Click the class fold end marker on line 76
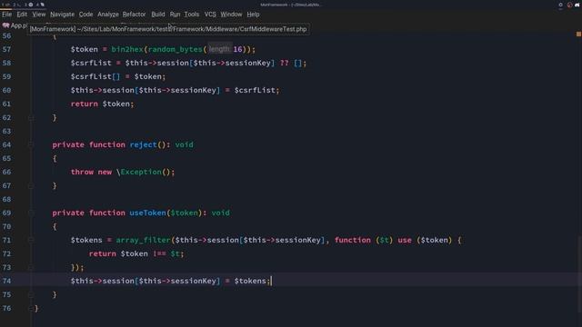This screenshot has width=582, height=327. coord(31,309)
